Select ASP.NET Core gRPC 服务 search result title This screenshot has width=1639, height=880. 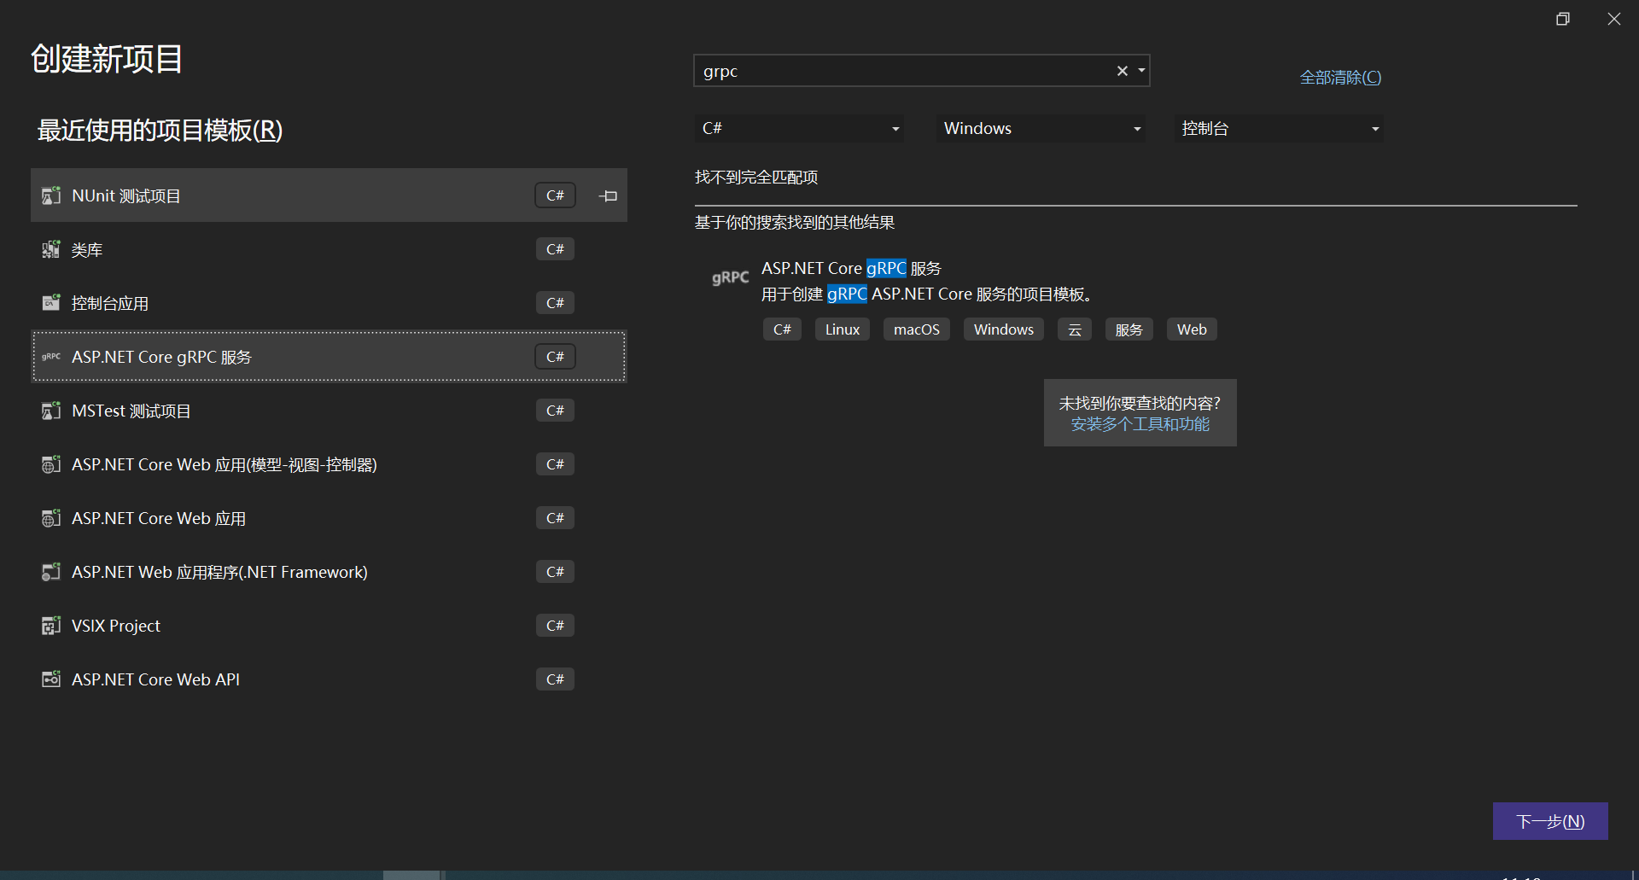pos(851,268)
